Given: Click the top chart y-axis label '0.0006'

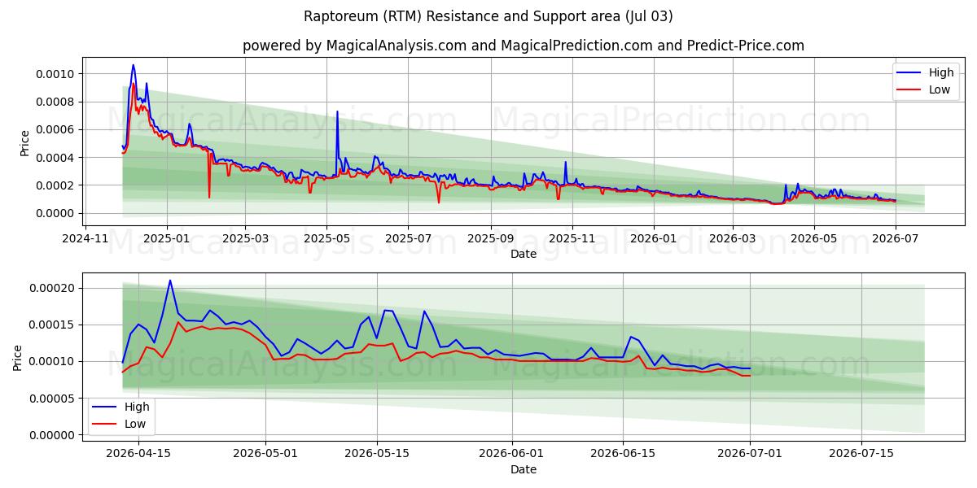Looking at the screenshot, I should [55, 129].
